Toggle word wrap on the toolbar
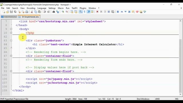 (81, 12)
